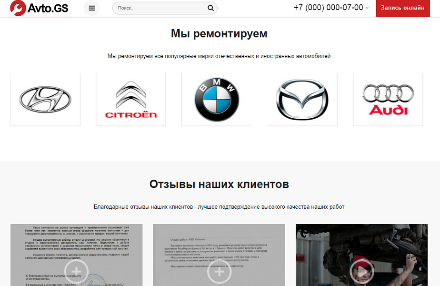The image size is (440, 286).
Task: Select the Hyundai brand logo
Action: click(x=45, y=99)
